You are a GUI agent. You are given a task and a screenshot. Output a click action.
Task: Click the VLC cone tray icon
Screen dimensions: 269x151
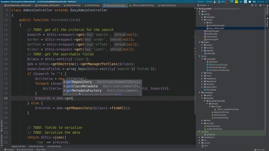(x=214, y=2)
